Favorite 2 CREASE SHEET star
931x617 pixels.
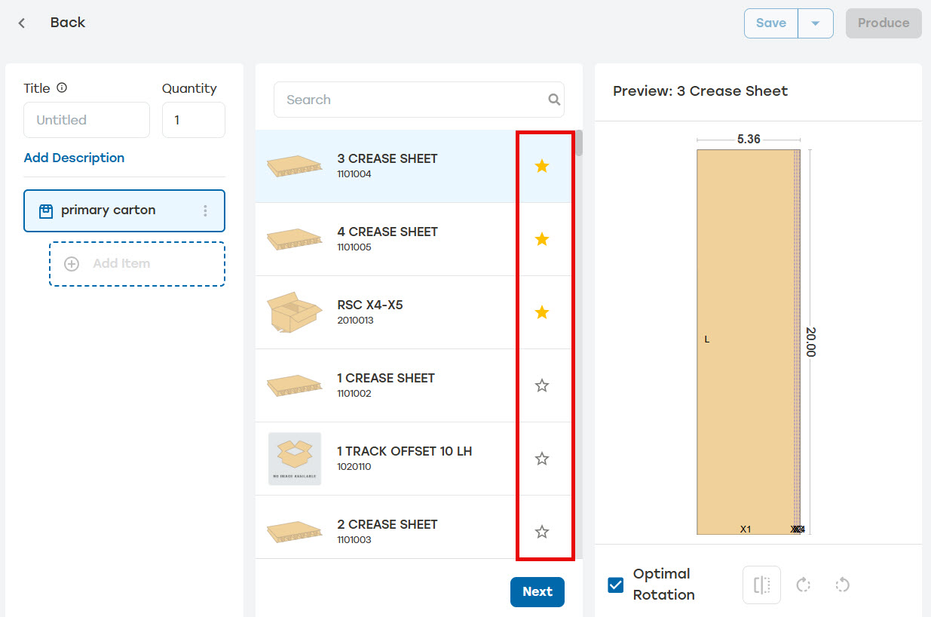541,532
